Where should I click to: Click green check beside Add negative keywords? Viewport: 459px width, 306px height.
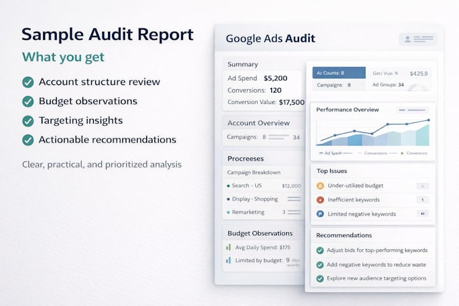(320, 265)
